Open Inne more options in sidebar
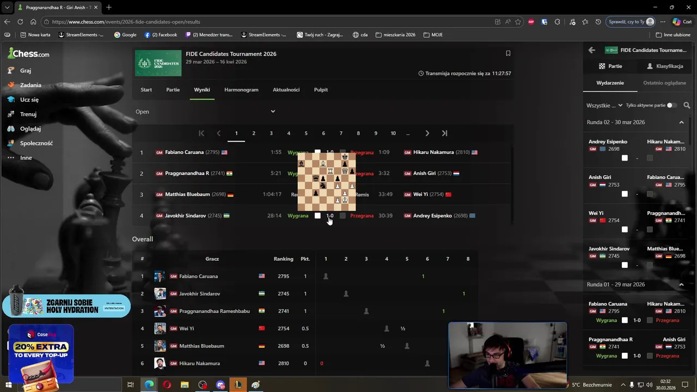697x392 pixels. [19, 158]
